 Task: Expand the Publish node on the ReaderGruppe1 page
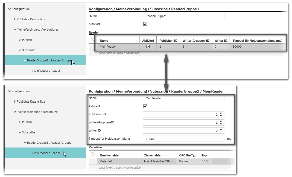(20, 40)
